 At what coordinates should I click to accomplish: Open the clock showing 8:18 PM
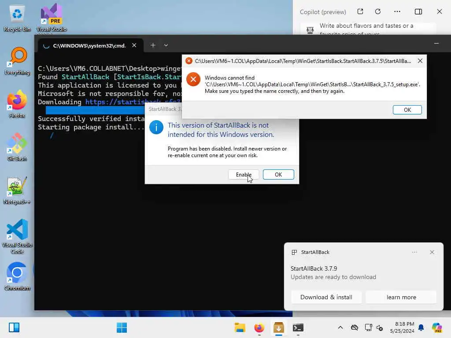click(402, 327)
